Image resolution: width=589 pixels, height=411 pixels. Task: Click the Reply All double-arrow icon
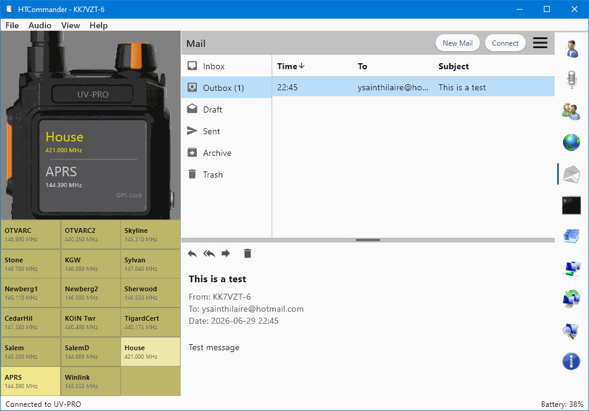tap(209, 254)
